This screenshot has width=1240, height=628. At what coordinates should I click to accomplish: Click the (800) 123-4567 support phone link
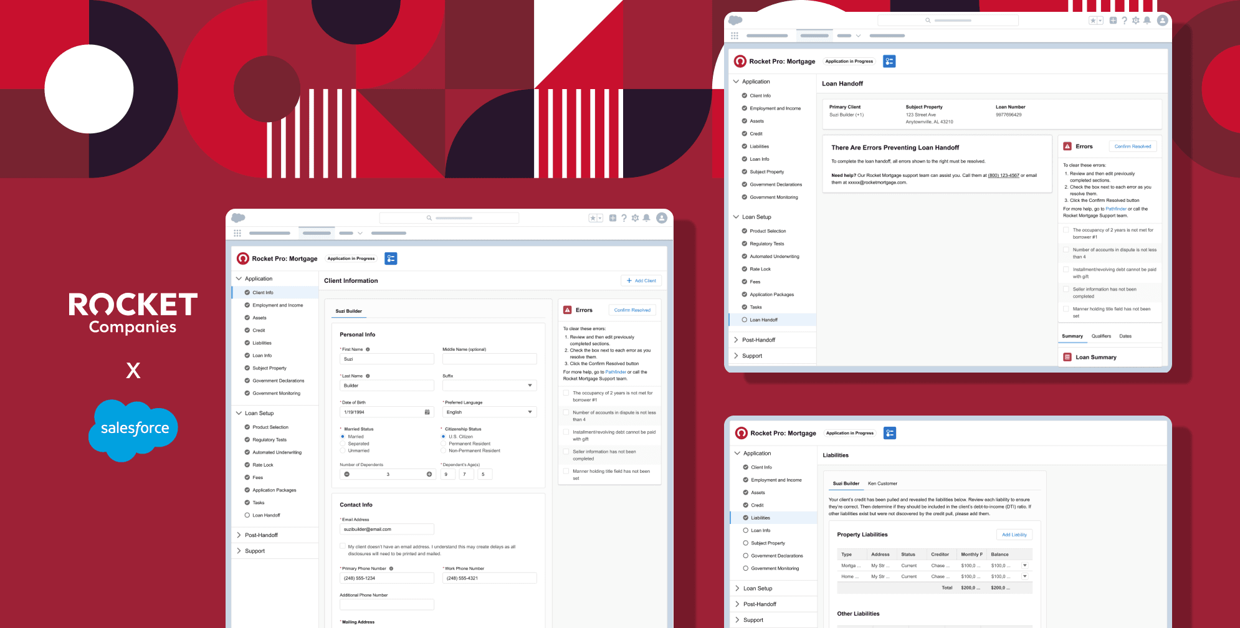pyautogui.click(x=1003, y=176)
